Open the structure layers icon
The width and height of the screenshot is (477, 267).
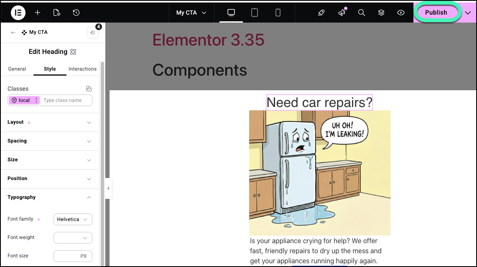[381, 13]
